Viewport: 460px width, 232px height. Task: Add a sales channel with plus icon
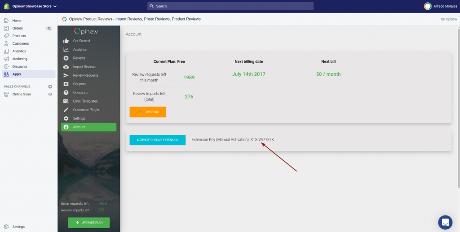click(x=50, y=86)
